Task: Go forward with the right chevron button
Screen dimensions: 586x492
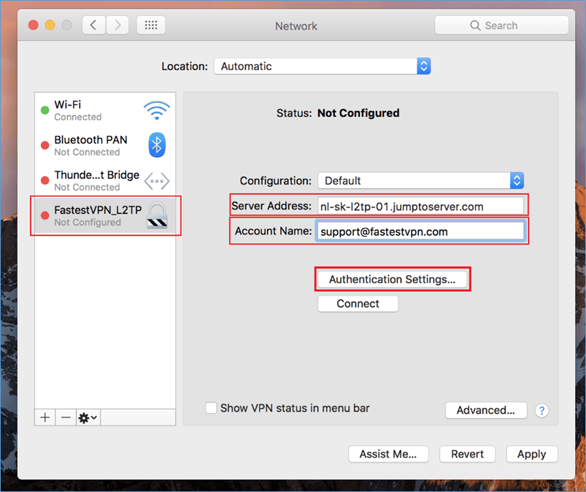Action: 117,26
